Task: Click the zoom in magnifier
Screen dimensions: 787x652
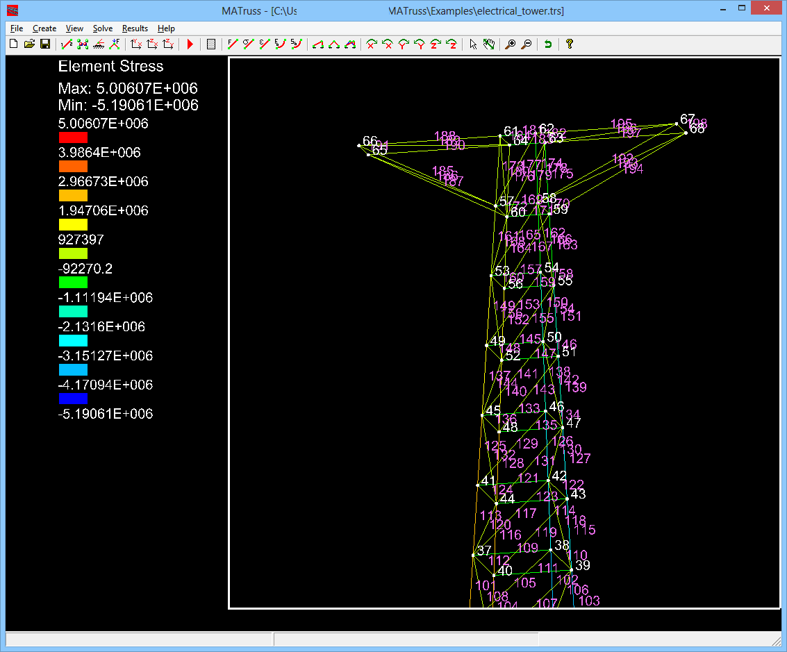Action: point(511,44)
